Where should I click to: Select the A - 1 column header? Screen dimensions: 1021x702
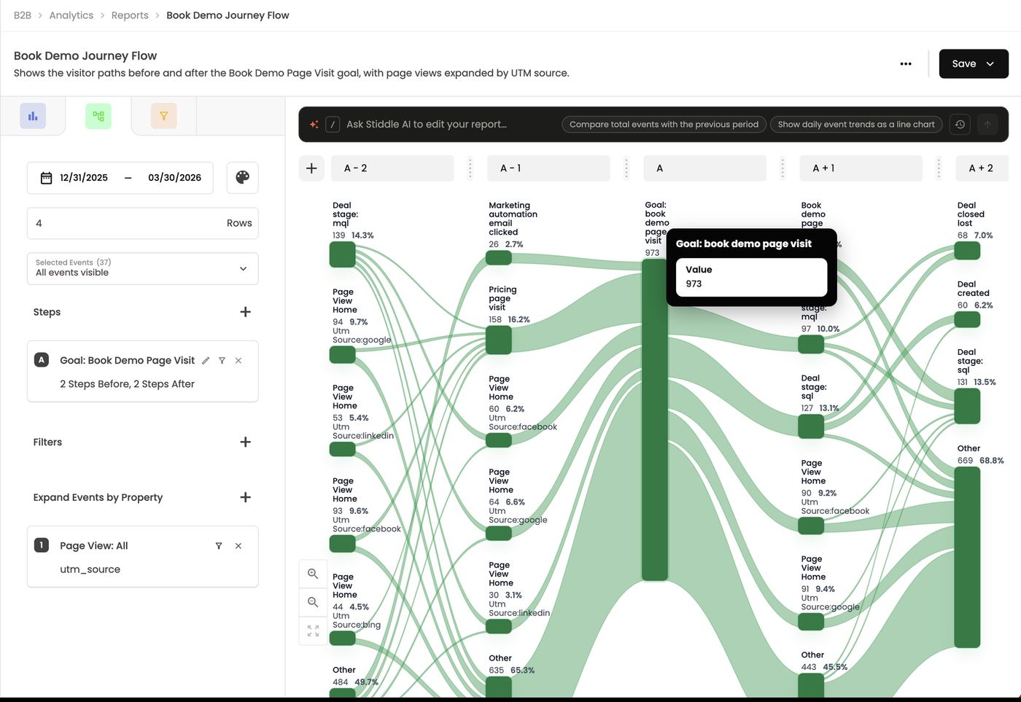point(548,168)
